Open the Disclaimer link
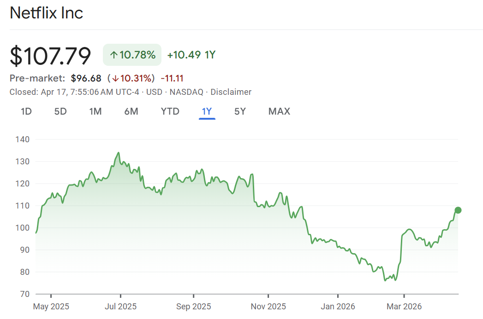Viewport: 483px width, 319px height. (231, 92)
